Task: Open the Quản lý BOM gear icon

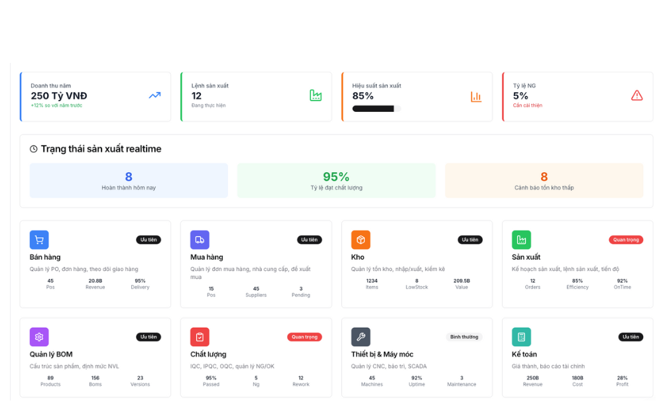Action: (x=39, y=337)
